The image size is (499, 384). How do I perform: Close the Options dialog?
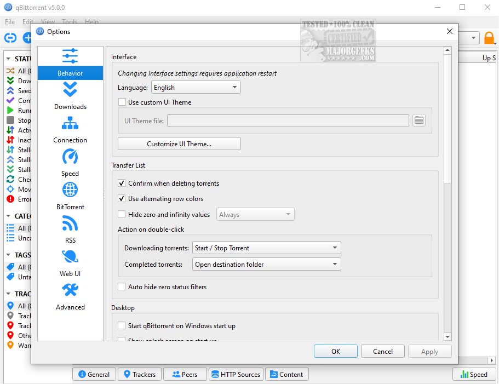click(x=449, y=31)
